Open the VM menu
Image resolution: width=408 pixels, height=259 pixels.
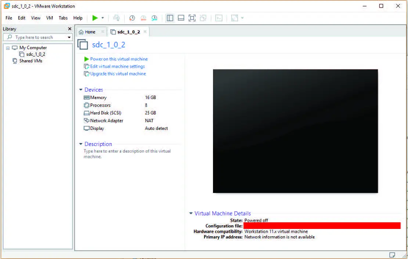tap(50, 18)
